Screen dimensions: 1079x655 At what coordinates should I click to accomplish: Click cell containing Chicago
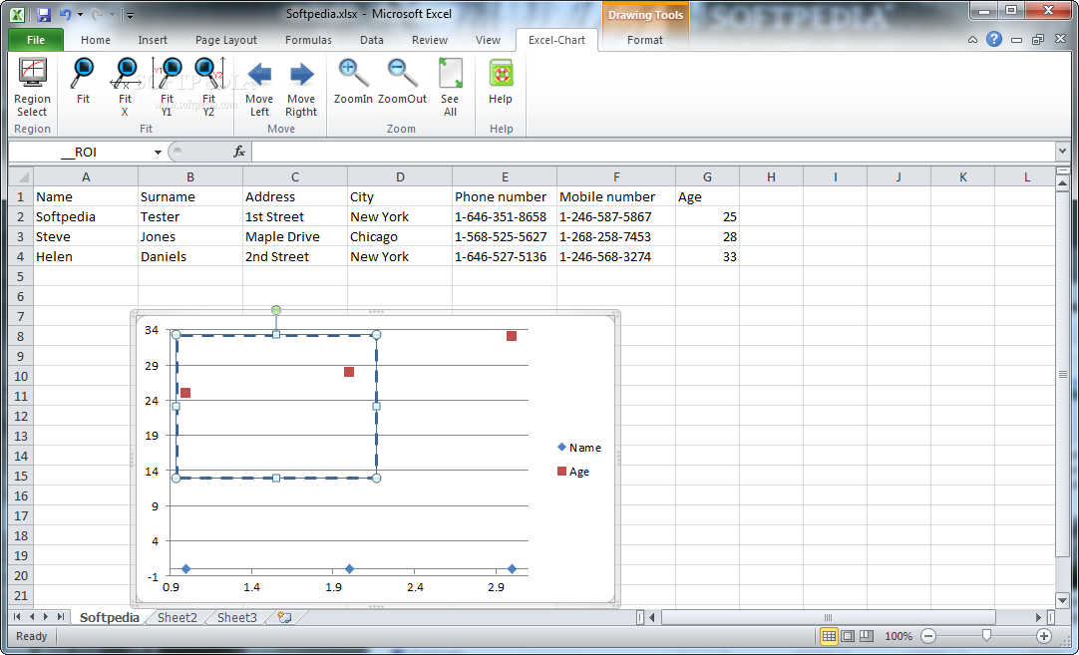click(x=400, y=236)
